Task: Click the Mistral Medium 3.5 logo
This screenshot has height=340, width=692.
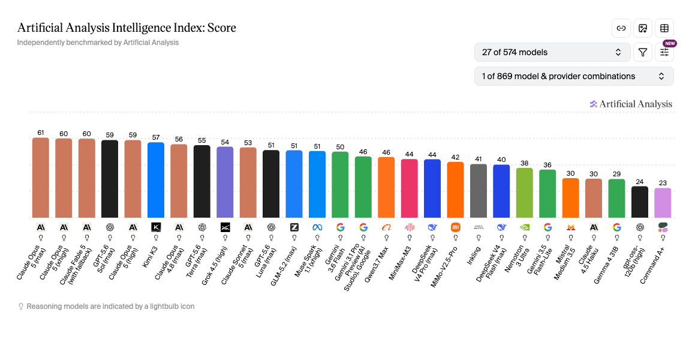Action: click(571, 227)
